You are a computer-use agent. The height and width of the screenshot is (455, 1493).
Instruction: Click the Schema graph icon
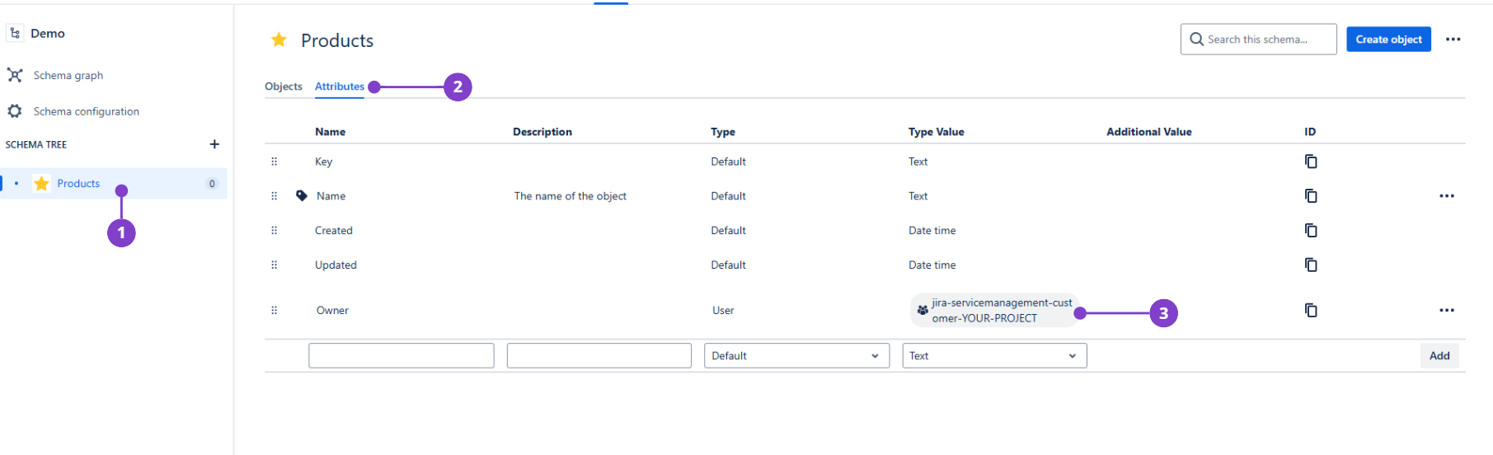pos(15,75)
